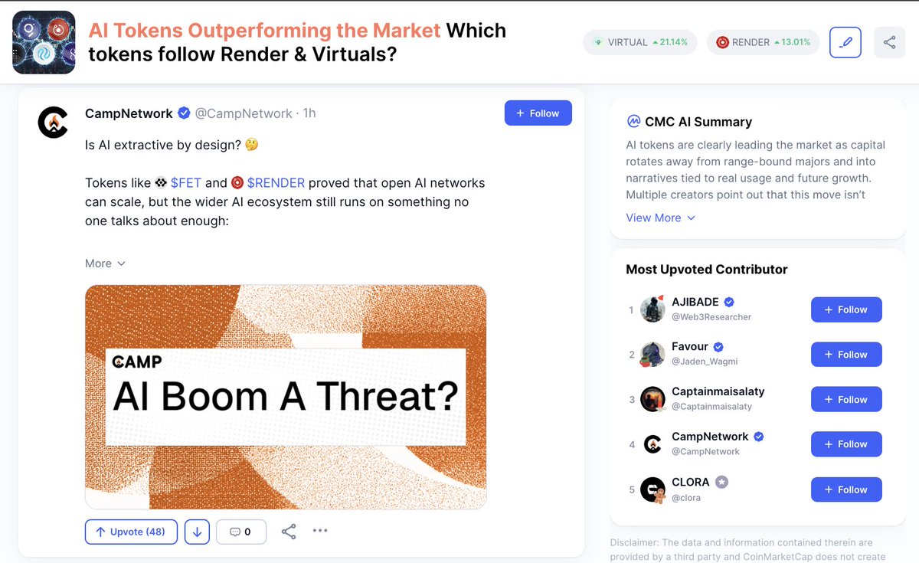Open the AI Boom A Threat image
Screen dimensions: 919x563
click(x=286, y=397)
